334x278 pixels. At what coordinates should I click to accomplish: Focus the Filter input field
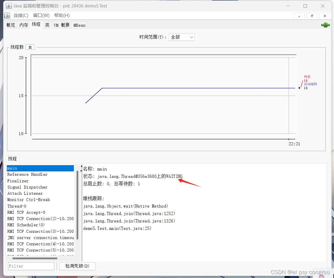coord(31,266)
